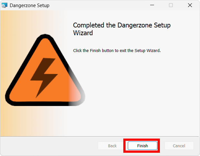Close the Dangerzone Setup window
200x156 pixels.
click(x=190, y=5)
